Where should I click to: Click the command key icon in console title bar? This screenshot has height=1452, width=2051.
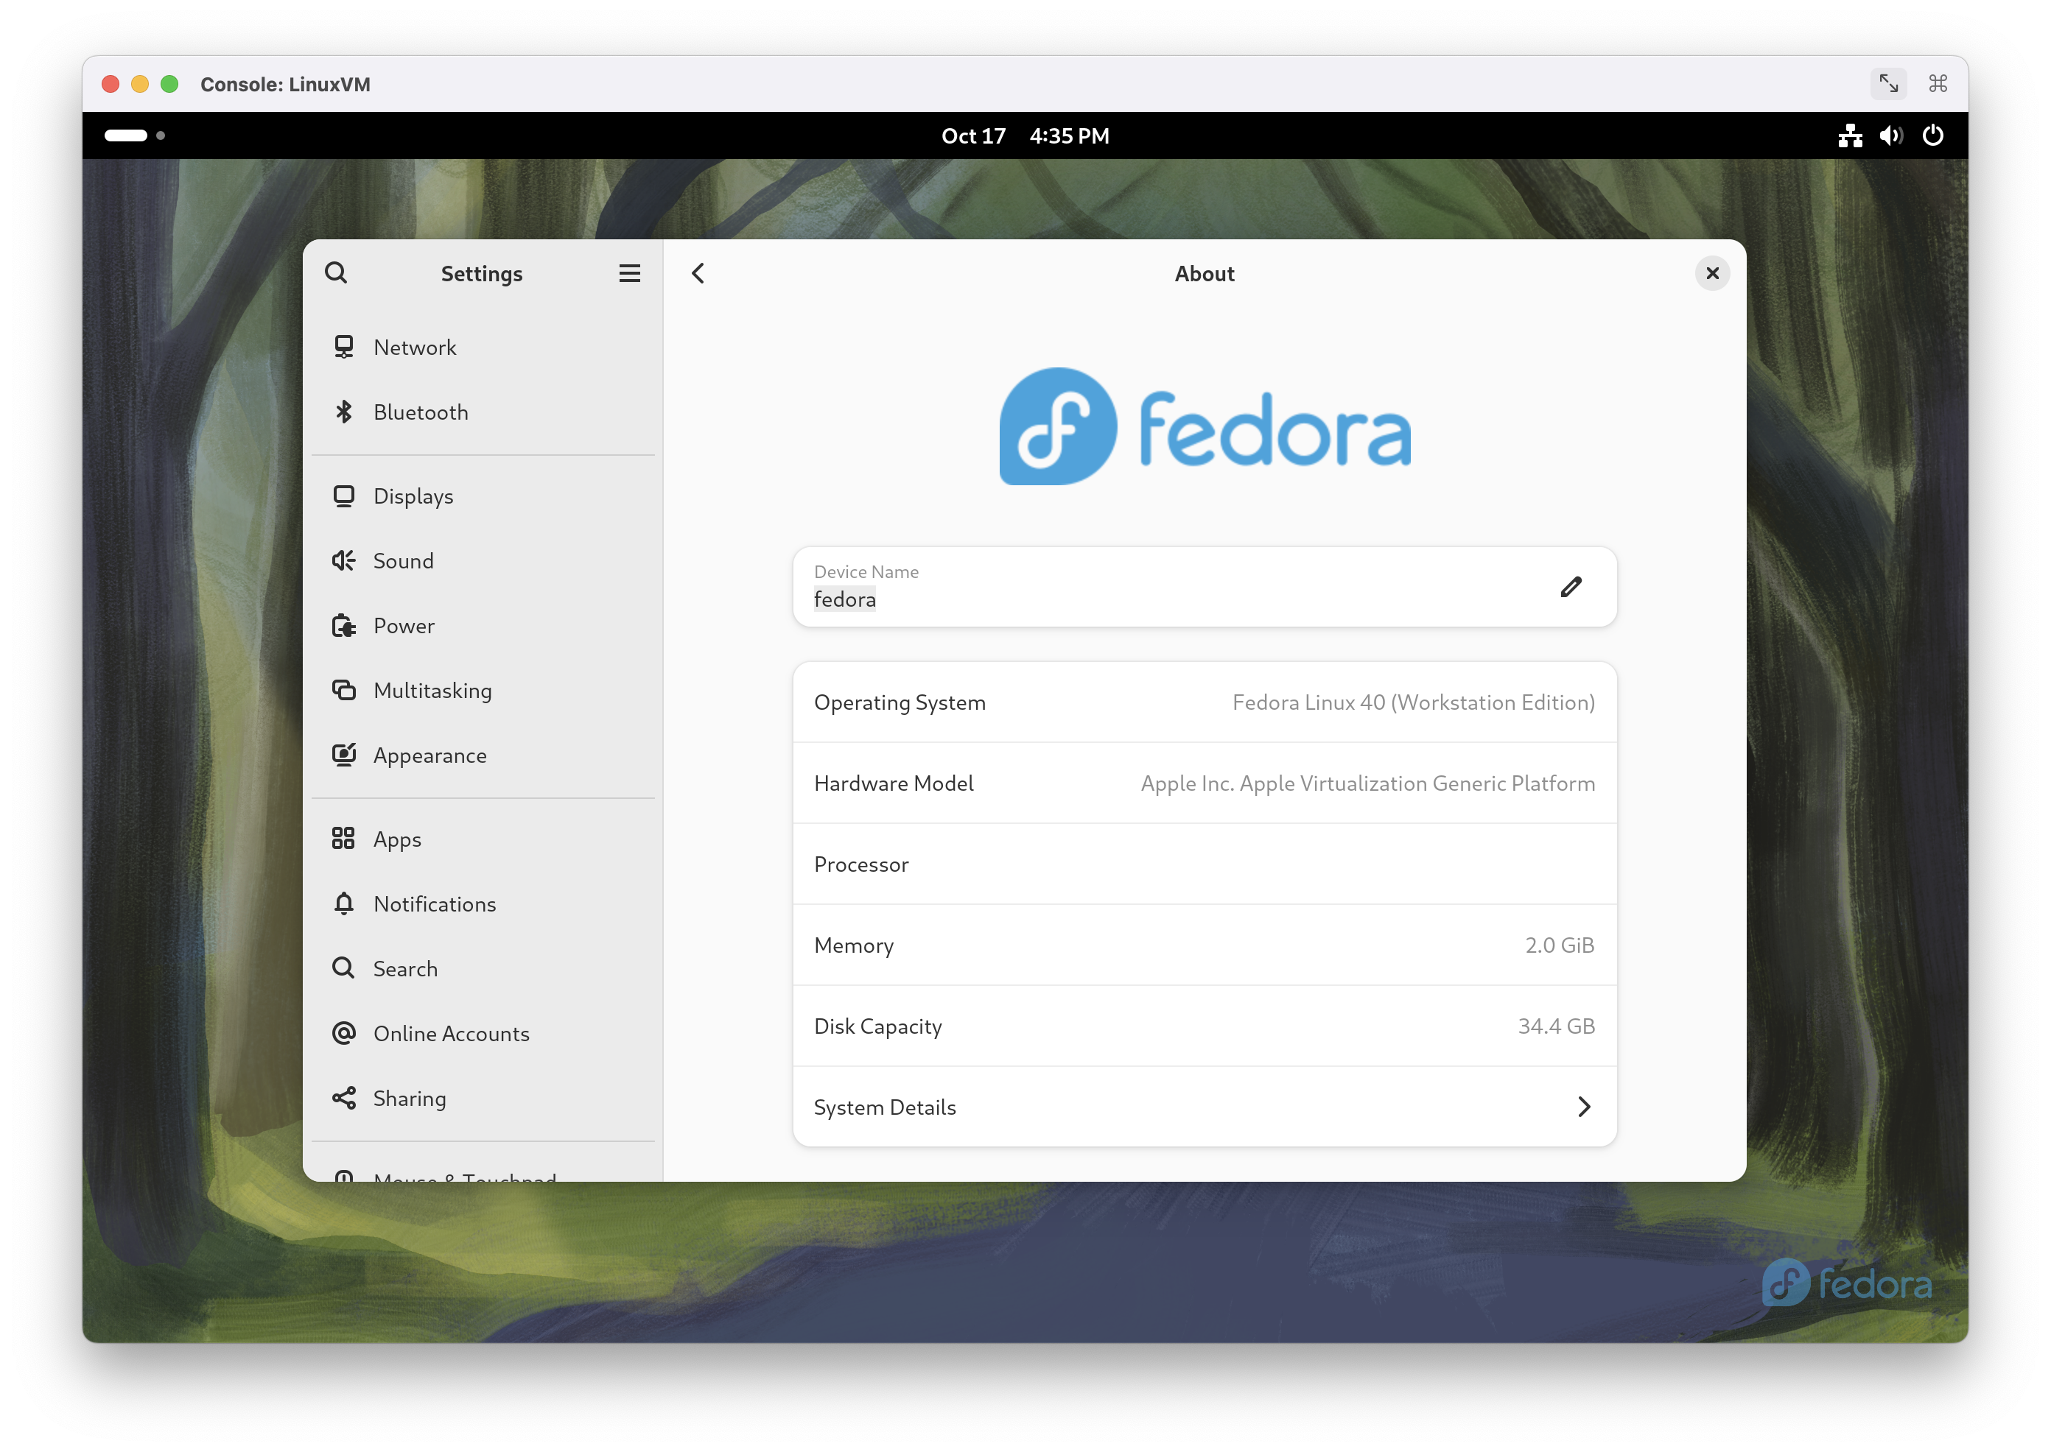tap(1937, 83)
